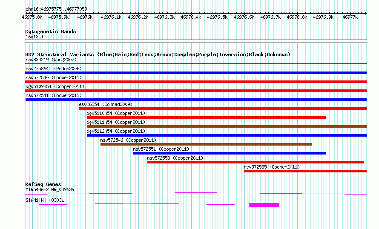This screenshot has width=379, height=229.
Task: Open variant dgv5110n54 (Cooper2011) label
Action: 116,113
